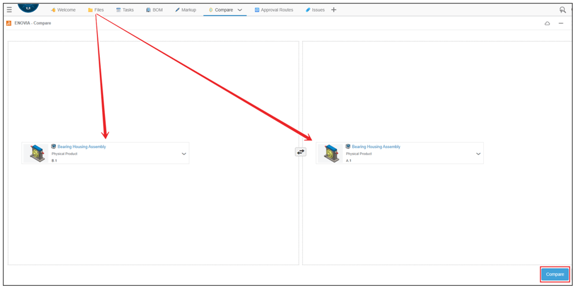575x287 pixels.
Task: Open the Markup tab
Action: [x=186, y=10]
